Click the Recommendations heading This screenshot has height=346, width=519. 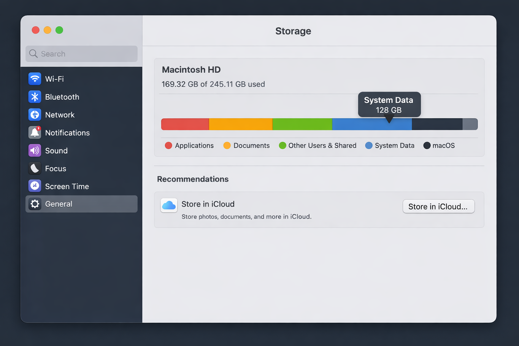(193, 179)
